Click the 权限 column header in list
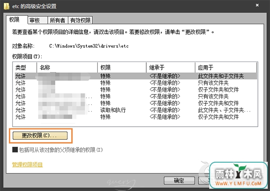 click(122, 67)
